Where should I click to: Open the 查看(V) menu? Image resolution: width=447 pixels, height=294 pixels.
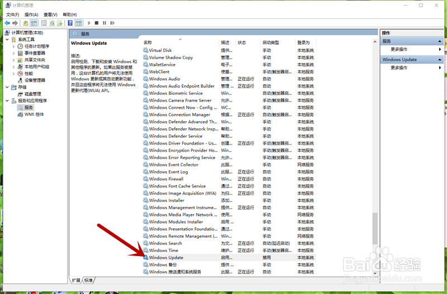point(50,15)
